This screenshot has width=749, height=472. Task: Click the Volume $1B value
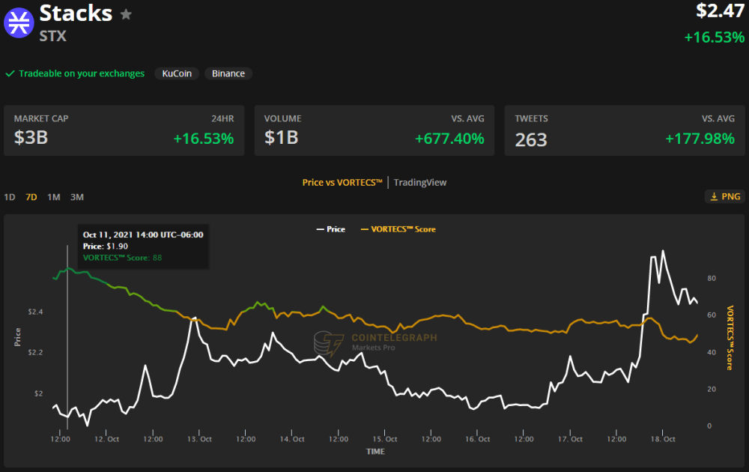tap(282, 138)
